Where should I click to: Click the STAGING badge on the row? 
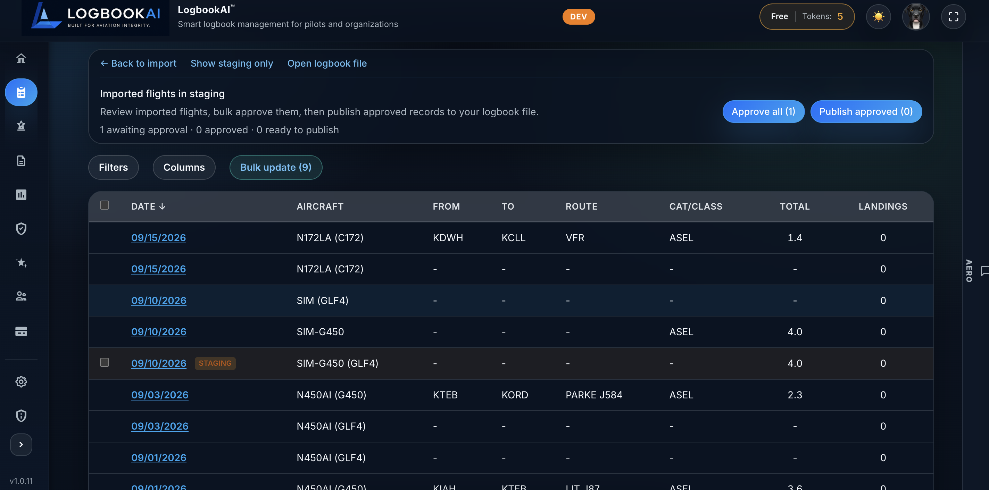point(215,363)
